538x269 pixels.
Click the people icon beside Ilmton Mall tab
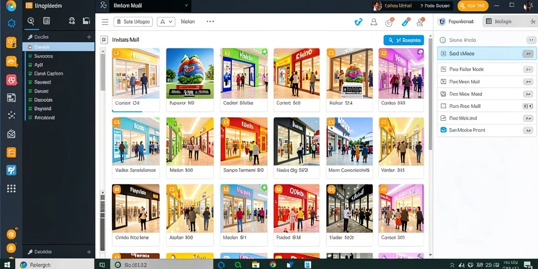click(x=104, y=5)
